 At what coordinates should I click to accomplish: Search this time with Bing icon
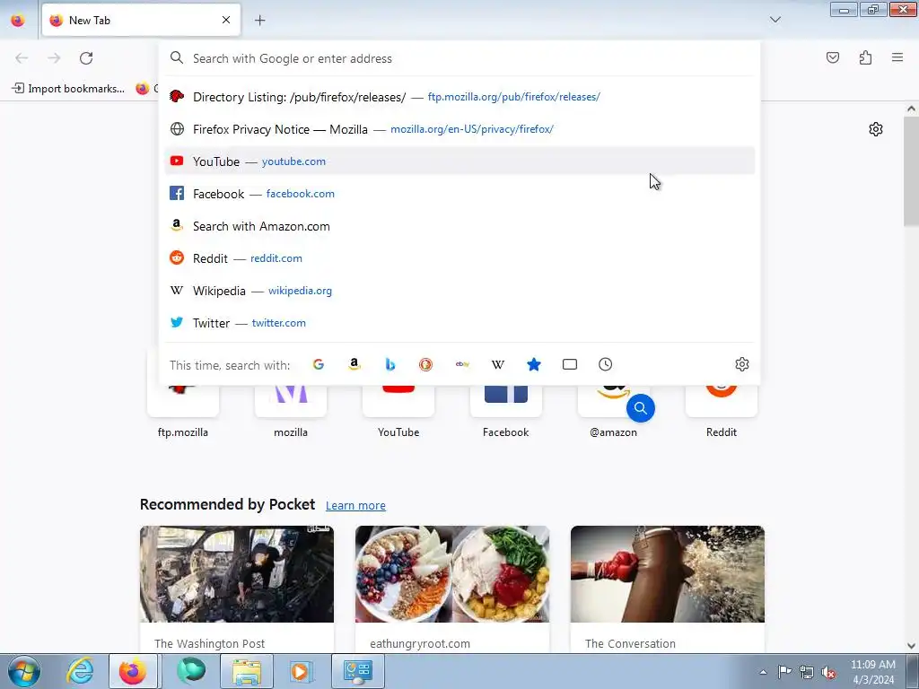coord(389,364)
